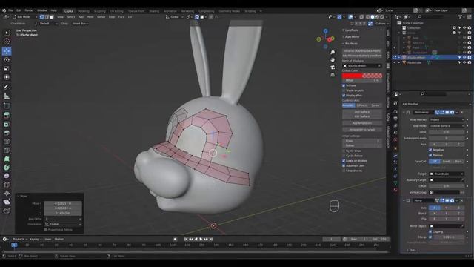474x267 pixels.
Task: Click the Select Box tool icon
Action: coord(7,33)
